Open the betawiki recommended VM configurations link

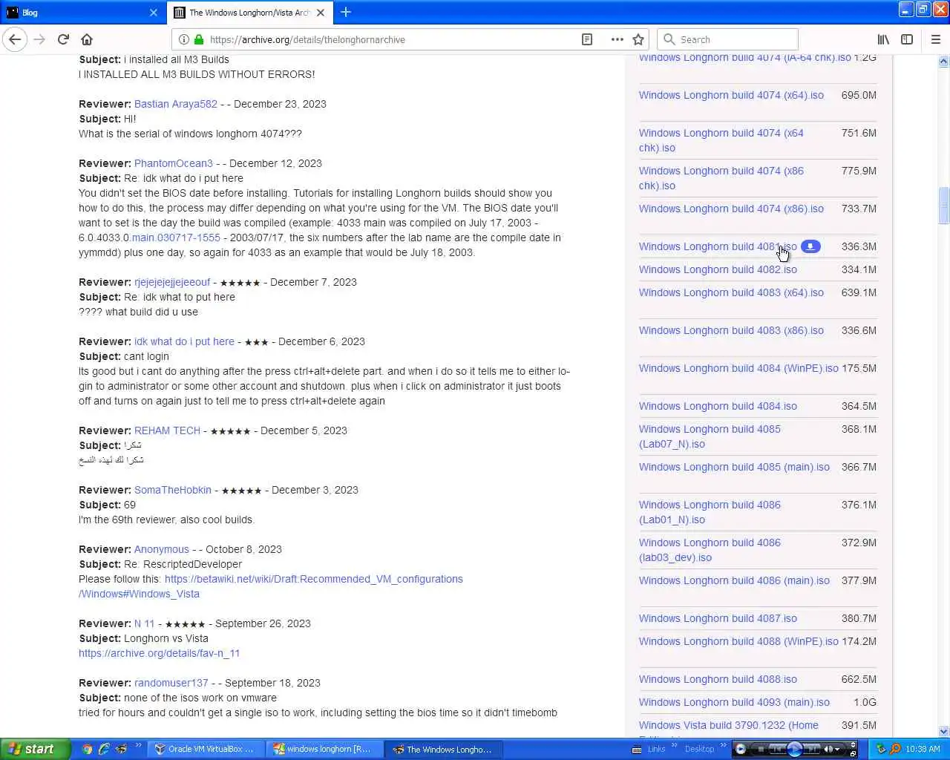click(x=314, y=579)
